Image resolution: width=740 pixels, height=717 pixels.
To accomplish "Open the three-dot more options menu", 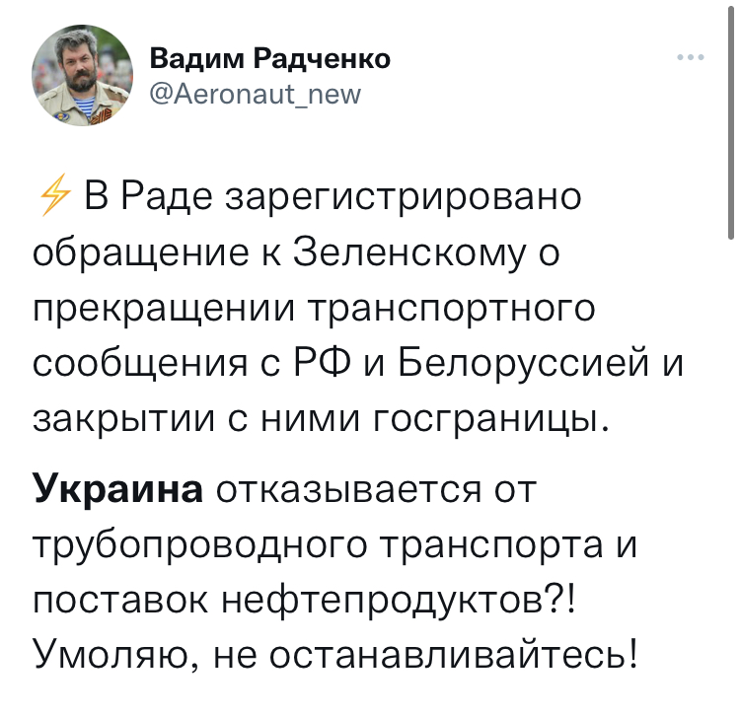I will 691,57.
